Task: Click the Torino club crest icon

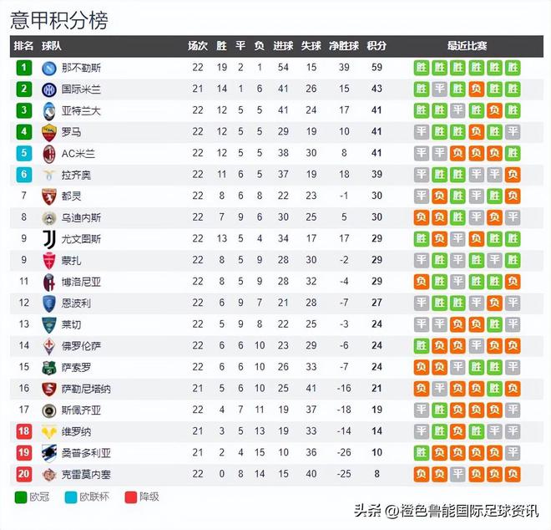Action: [x=48, y=196]
